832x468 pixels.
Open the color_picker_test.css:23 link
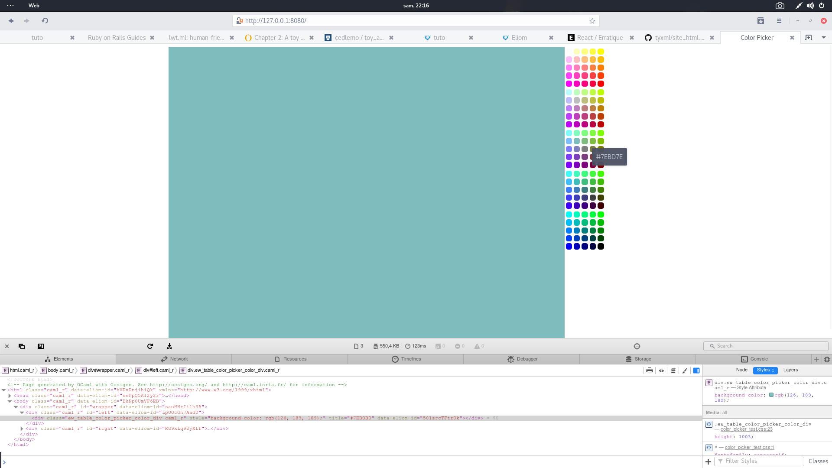pyautogui.click(x=746, y=429)
